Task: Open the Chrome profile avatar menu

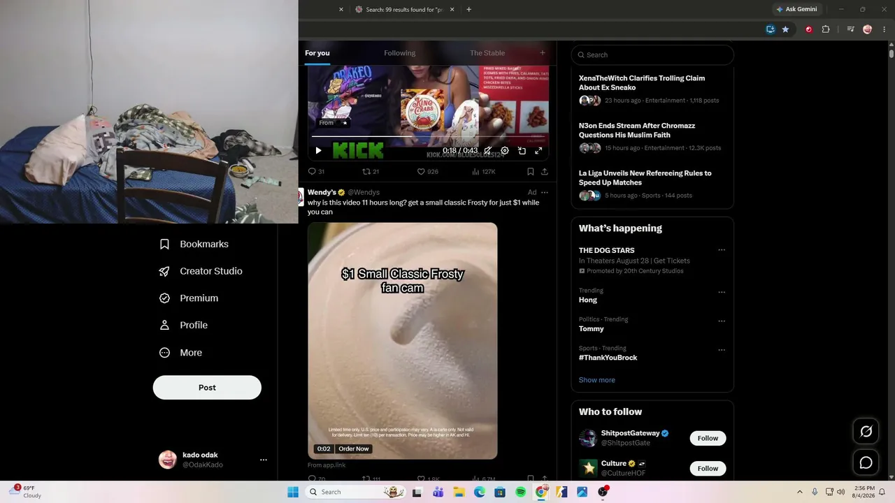Action: coord(868,29)
